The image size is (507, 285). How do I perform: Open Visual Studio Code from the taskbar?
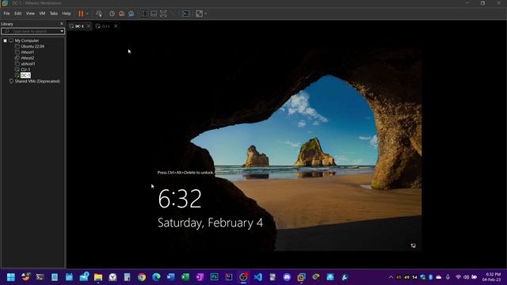[x=258, y=277]
